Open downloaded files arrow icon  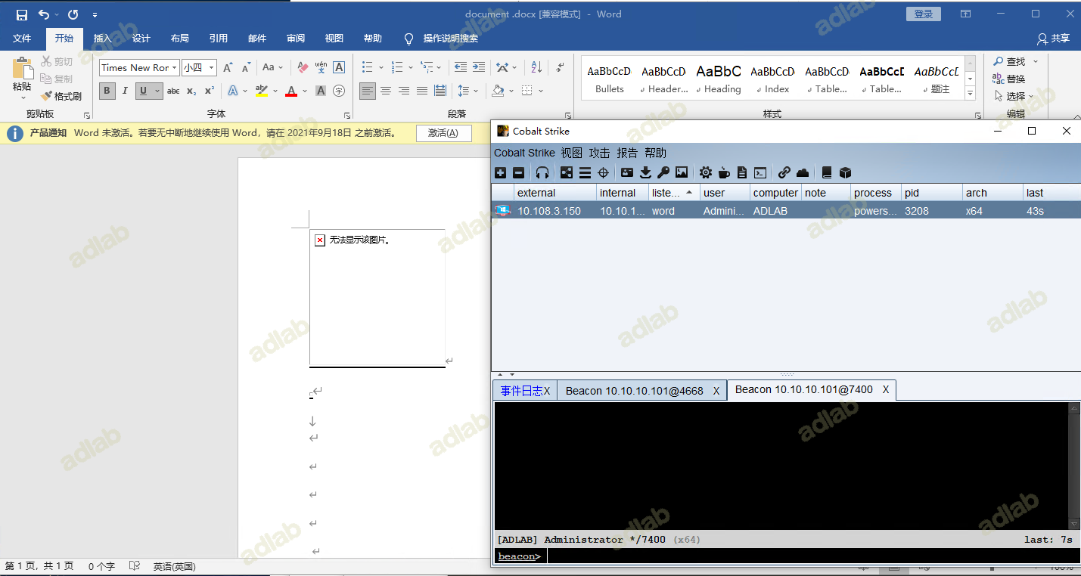point(645,172)
